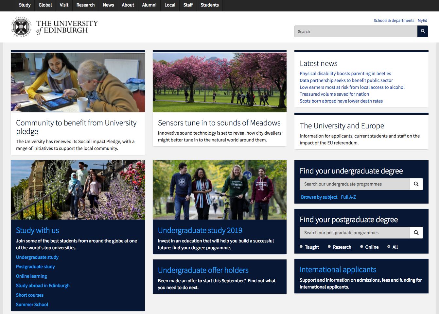This screenshot has height=314, width=439.
Task: Open Study abroad in Edinburgh link
Action: click(43, 286)
